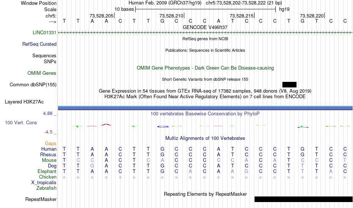Viewport: 353px width, 208px height.
Task: Click the 4.88 conservation axis maximum
Action: click(x=48, y=113)
